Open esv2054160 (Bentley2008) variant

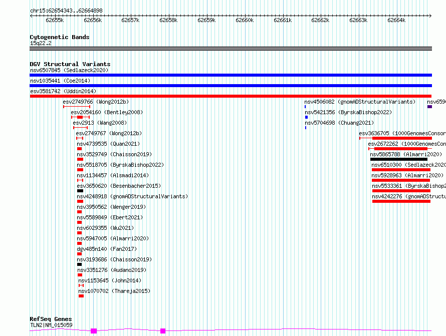pyautogui.click(x=107, y=112)
